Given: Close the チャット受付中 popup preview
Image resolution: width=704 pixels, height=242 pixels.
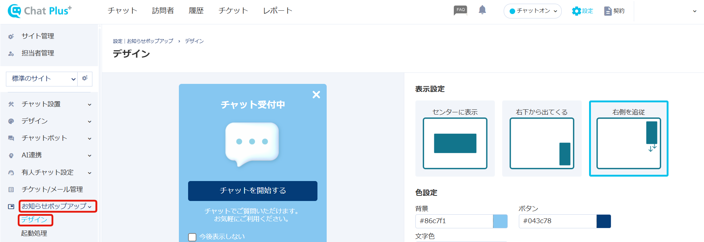Looking at the screenshot, I should [316, 95].
